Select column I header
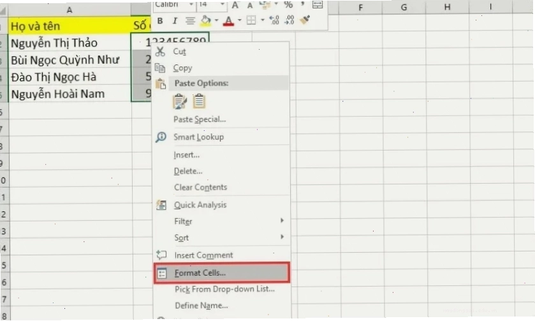Screen dimensions: 535x321 (x=490, y=6)
